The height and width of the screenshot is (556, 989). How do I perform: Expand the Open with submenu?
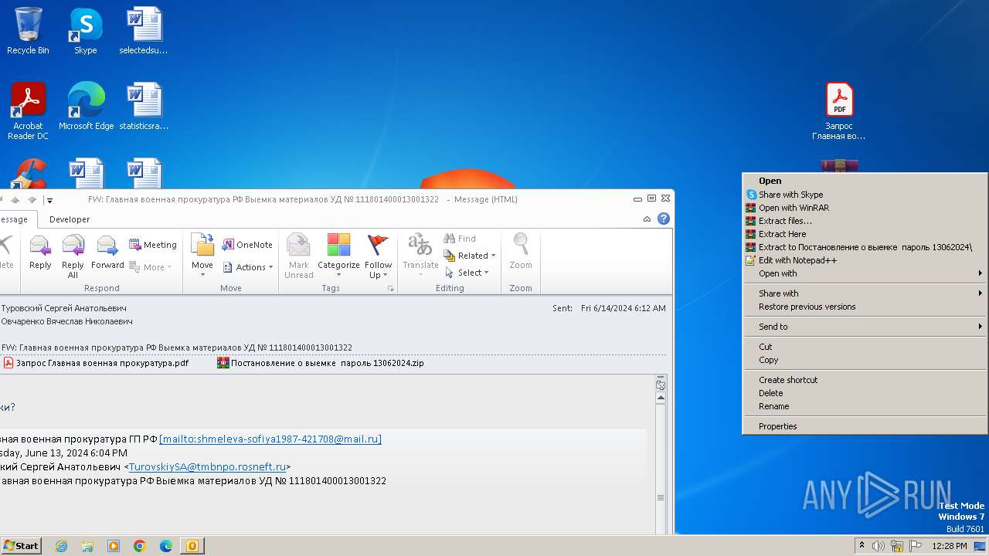865,273
